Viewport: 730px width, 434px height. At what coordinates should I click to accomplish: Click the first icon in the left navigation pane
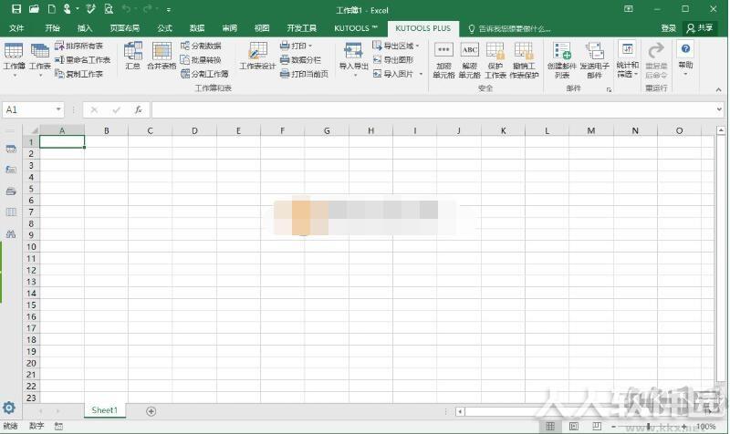click(x=11, y=149)
